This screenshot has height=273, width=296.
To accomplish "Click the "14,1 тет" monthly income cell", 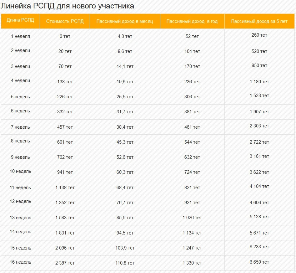I will pyautogui.click(x=125, y=66).
